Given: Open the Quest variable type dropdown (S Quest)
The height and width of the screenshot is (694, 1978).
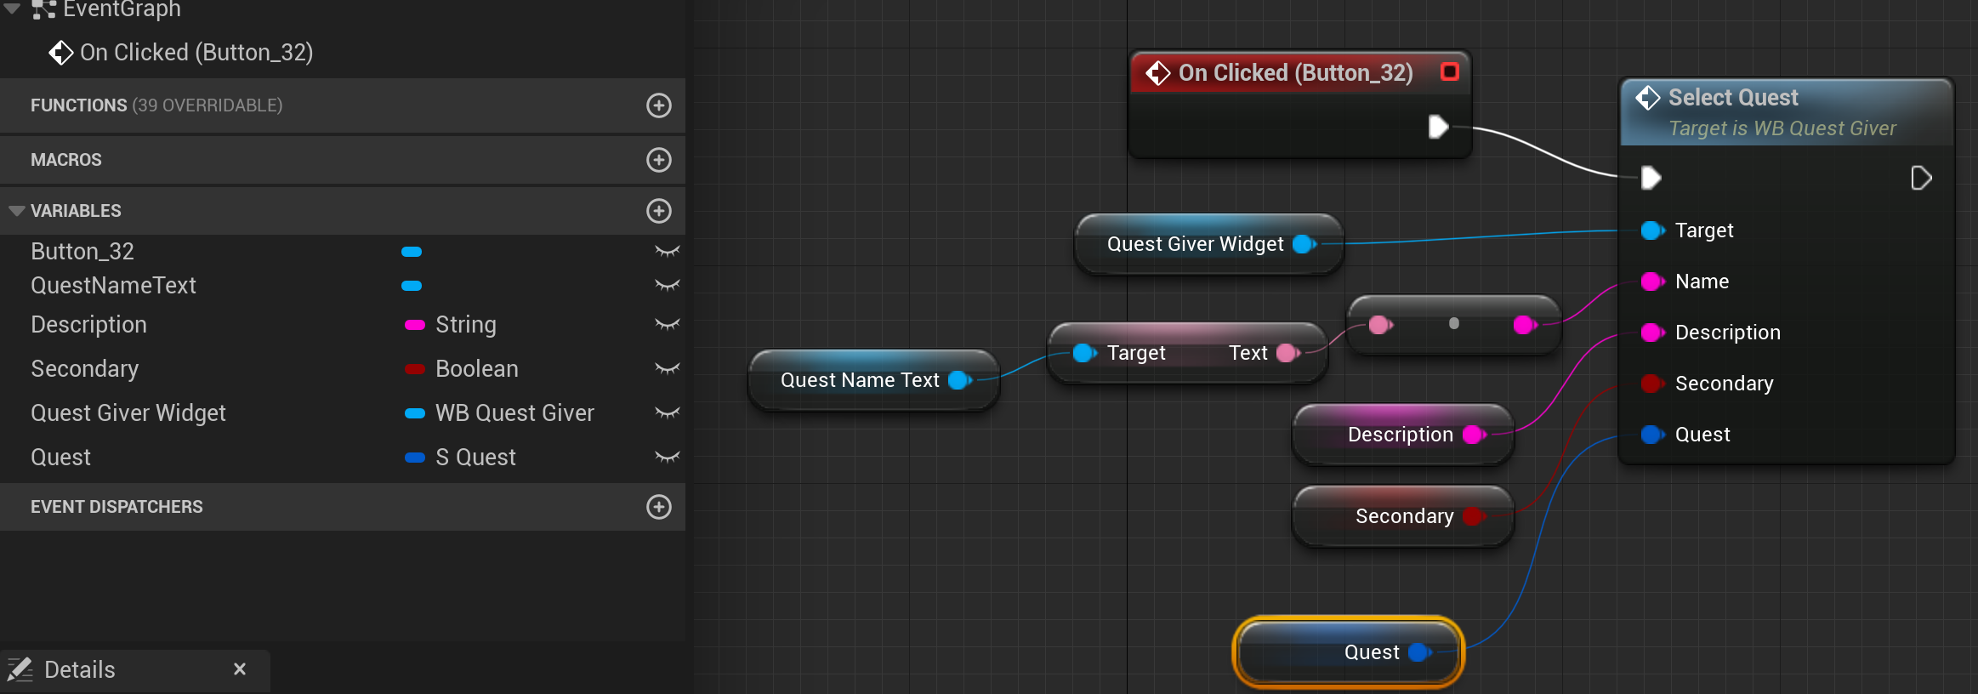Looking at the screenshot, I should point(460,457).
